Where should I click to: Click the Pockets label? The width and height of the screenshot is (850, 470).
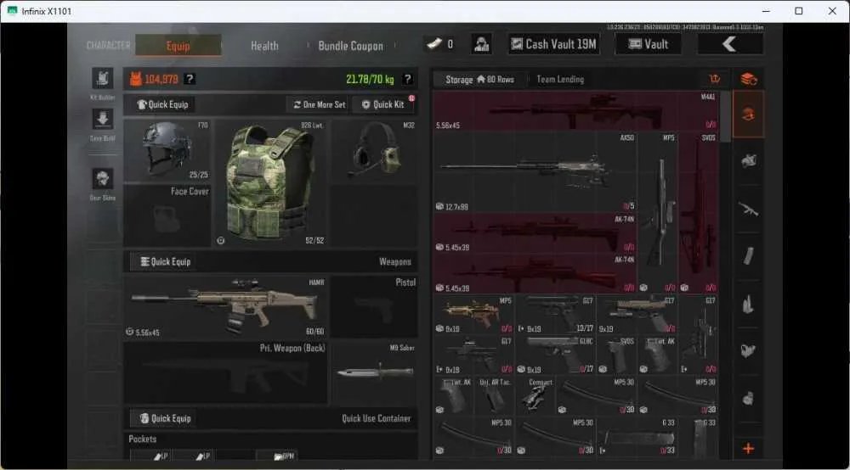coord(143,439)
